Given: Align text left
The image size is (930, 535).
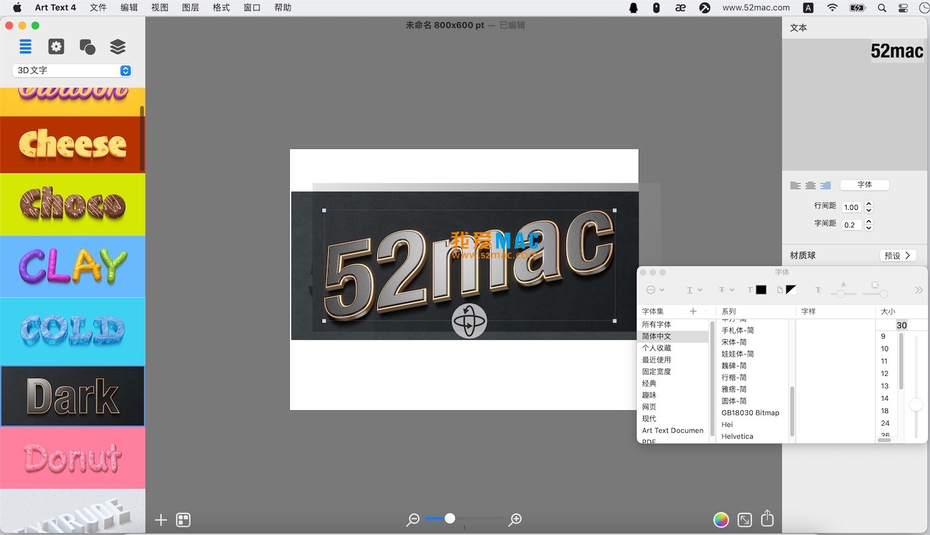Looking at the screenshot, I should [795, 186].
